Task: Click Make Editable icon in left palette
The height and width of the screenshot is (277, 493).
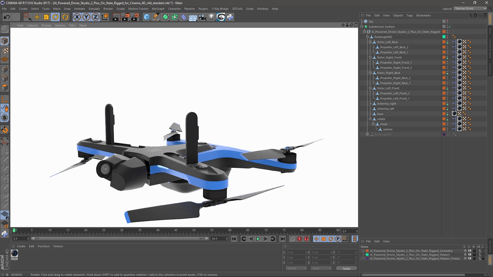Action: (x=5, y=29)
